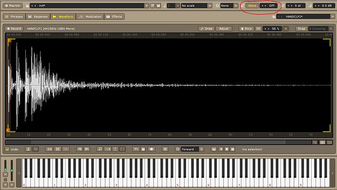
Task: Click the dash silence icon in sample toolbar
Action: [66, 149]
